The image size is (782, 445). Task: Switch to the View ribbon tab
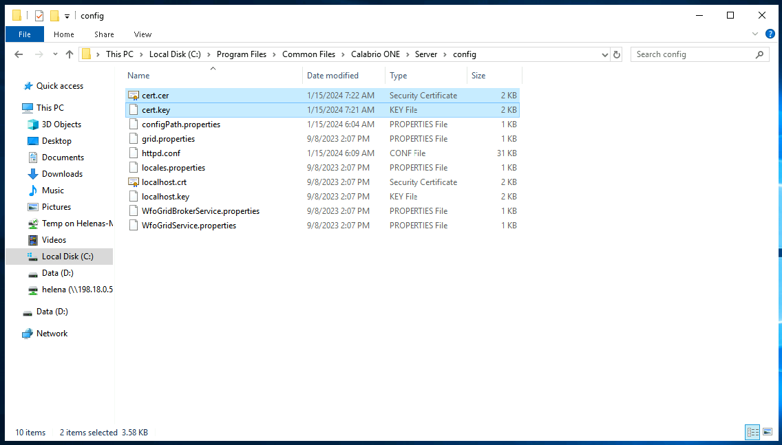coord(142,34)
